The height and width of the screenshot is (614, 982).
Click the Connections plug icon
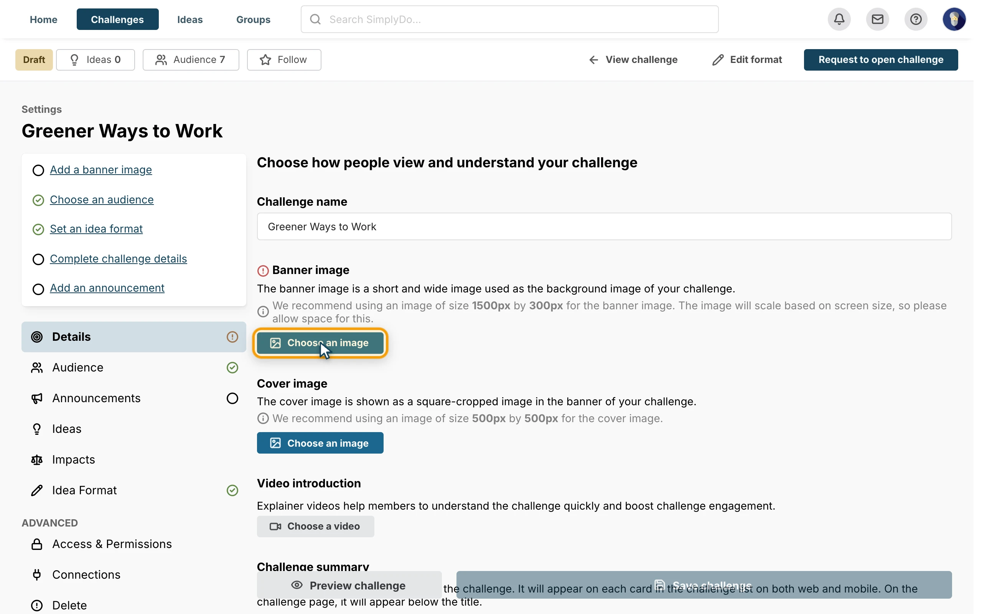coord(37,574)
